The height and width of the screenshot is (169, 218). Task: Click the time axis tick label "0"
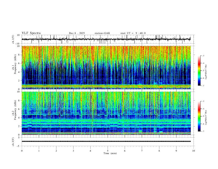click(x=22, y=151)
